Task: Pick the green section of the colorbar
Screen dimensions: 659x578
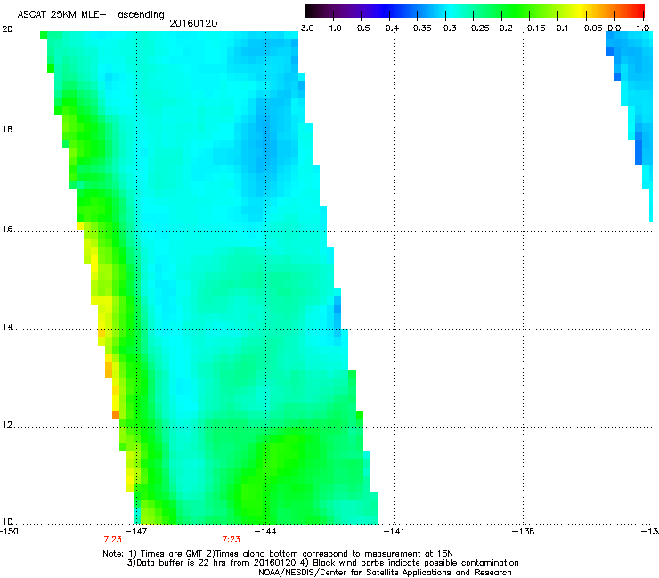Action: (x=515, y=12)
